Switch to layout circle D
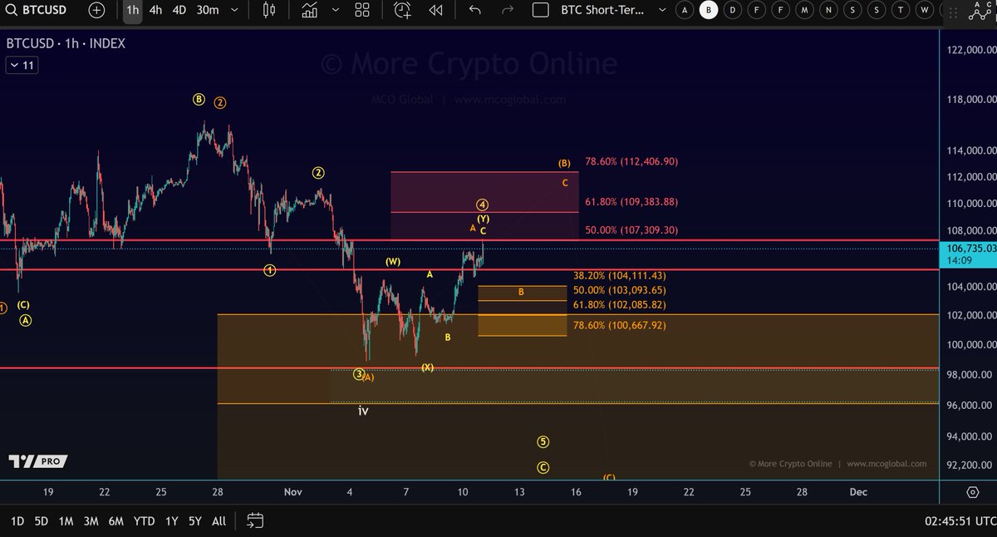997x537 pixels. coord(732,10)
